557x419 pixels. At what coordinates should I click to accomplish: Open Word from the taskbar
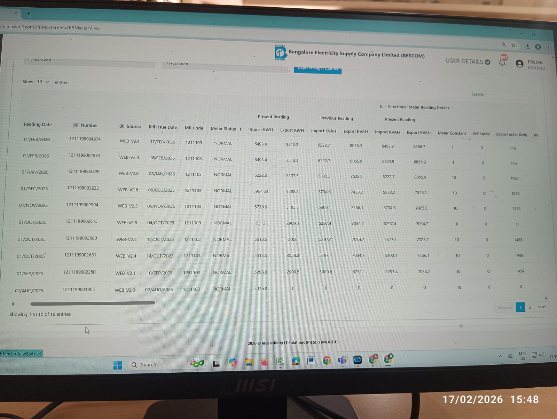pyautogui.click(x=311, y=361)
